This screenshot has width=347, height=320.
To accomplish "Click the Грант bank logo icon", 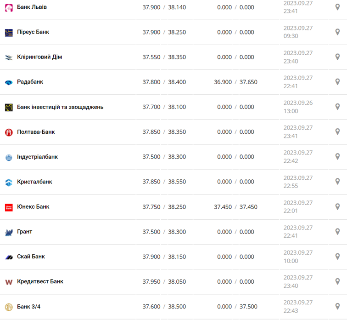I will (x=9, y=232).
